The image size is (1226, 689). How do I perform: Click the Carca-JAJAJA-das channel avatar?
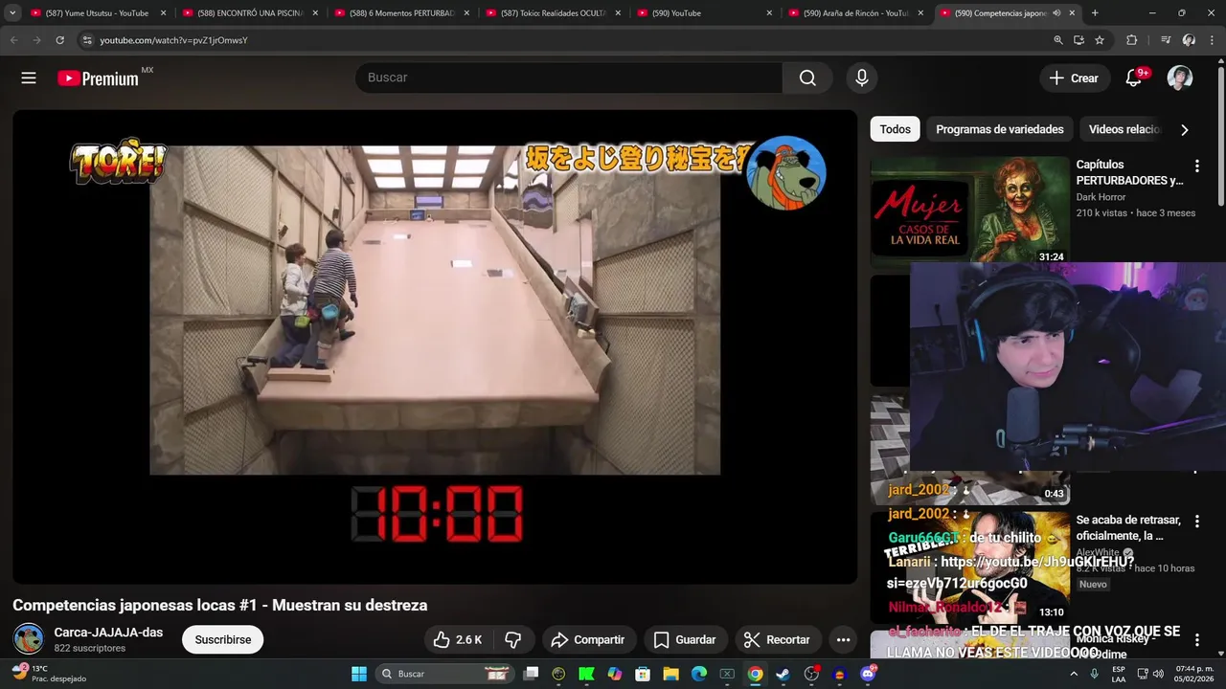(29, 639)
